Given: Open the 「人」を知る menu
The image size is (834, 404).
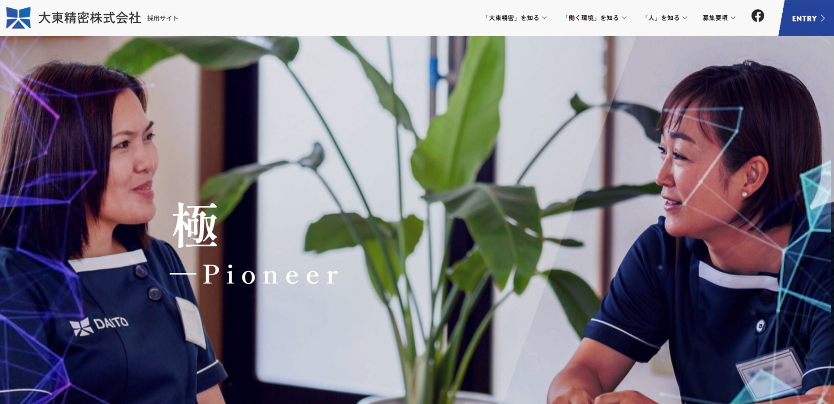Looking at the screenshot, I should (x=662, y=18).
